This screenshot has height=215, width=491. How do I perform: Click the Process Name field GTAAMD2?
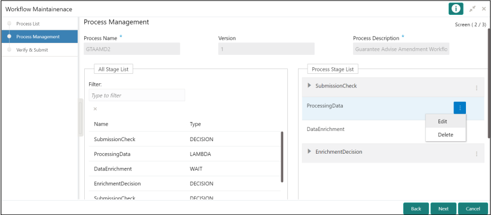pos(132,49)
